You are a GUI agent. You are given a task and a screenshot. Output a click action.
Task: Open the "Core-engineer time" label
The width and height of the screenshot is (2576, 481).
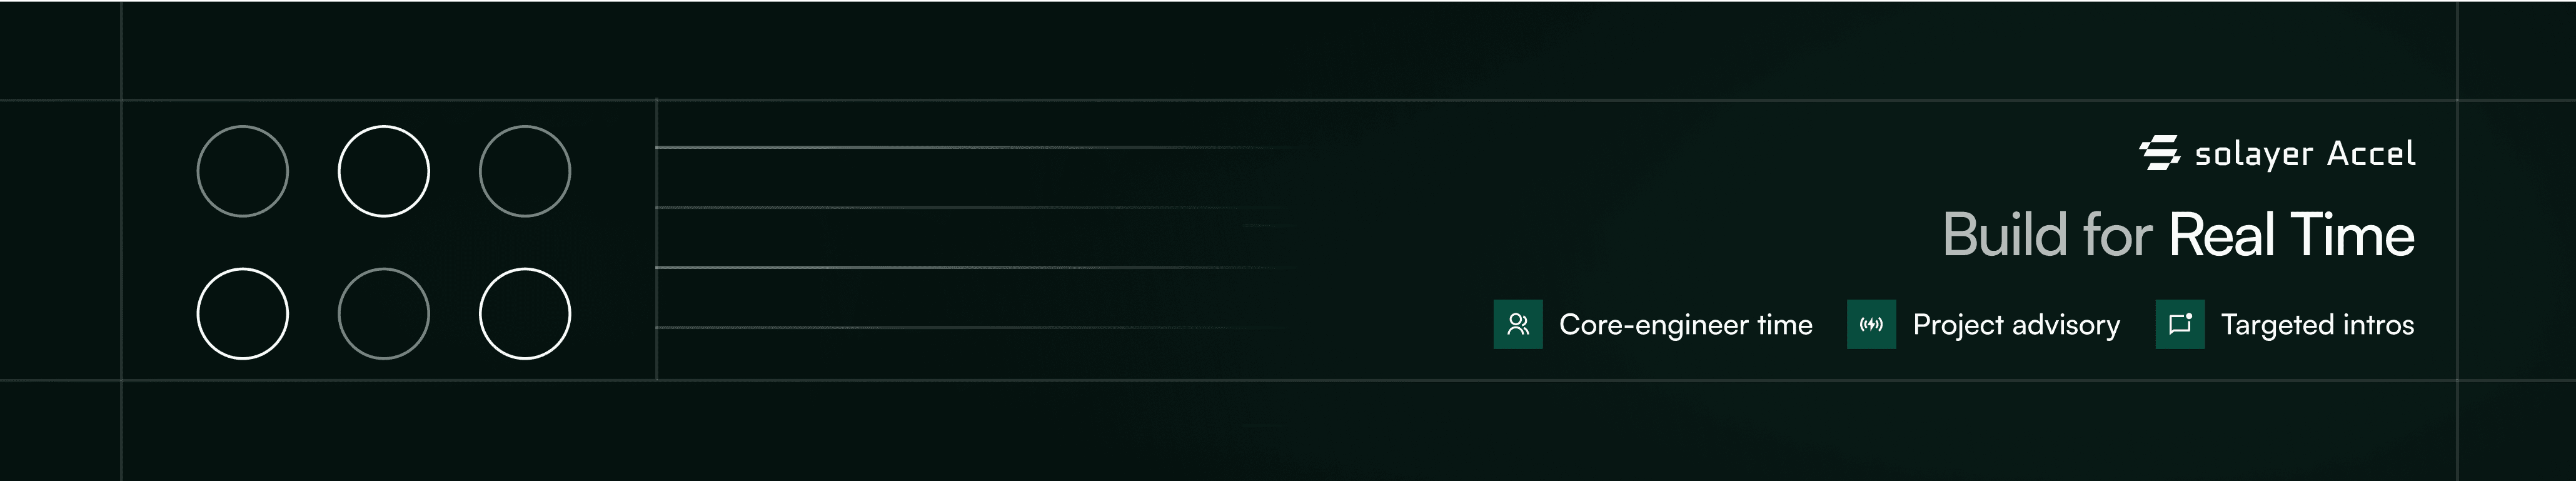click(1685, 325)
